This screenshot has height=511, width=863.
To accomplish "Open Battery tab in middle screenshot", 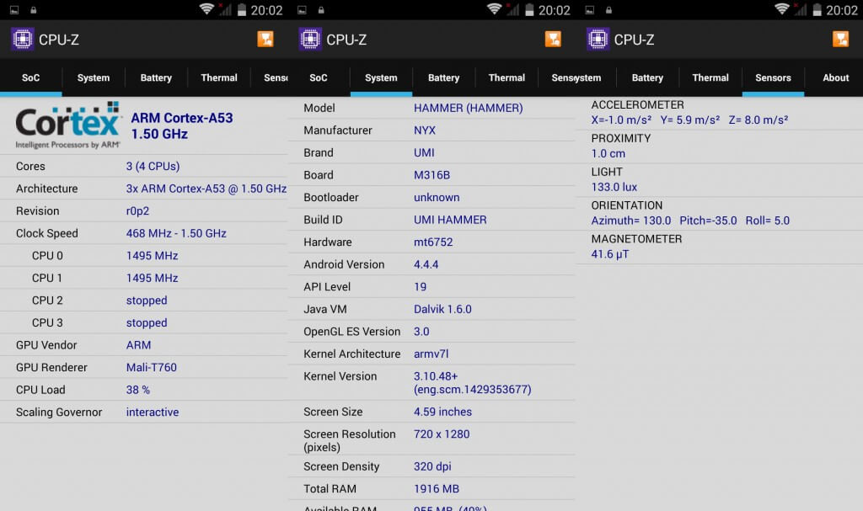I will (443, 77).
